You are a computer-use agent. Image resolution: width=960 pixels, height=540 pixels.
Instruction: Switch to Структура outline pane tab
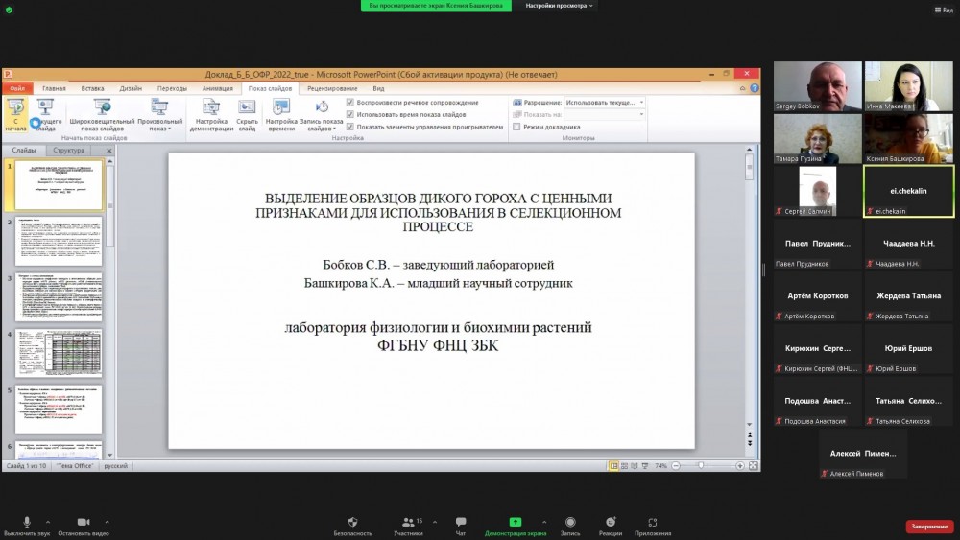(x=68, y=151)
